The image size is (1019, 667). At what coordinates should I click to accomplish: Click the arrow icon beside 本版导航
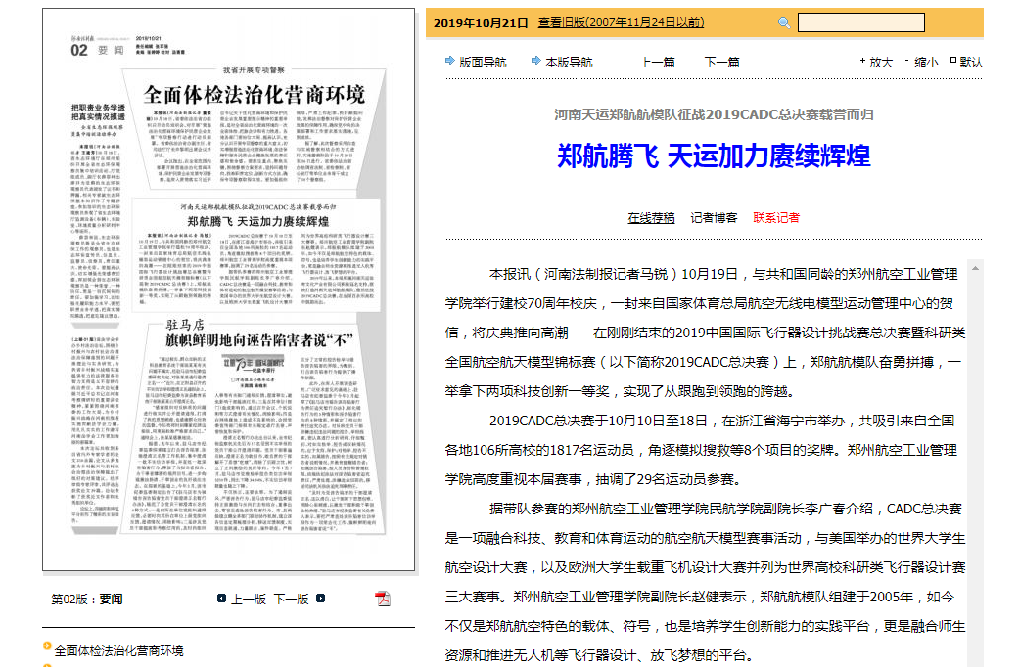click(535, 61)
